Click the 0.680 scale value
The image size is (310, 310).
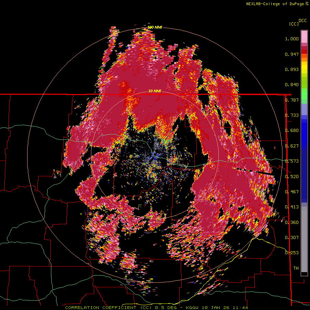pos(292,131)
